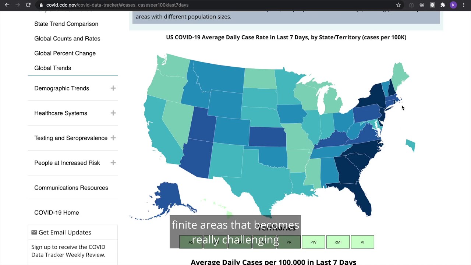The height and width of the screenshot is (265, 471).
Task: Select the VI territory box
Action: (362, 242)
